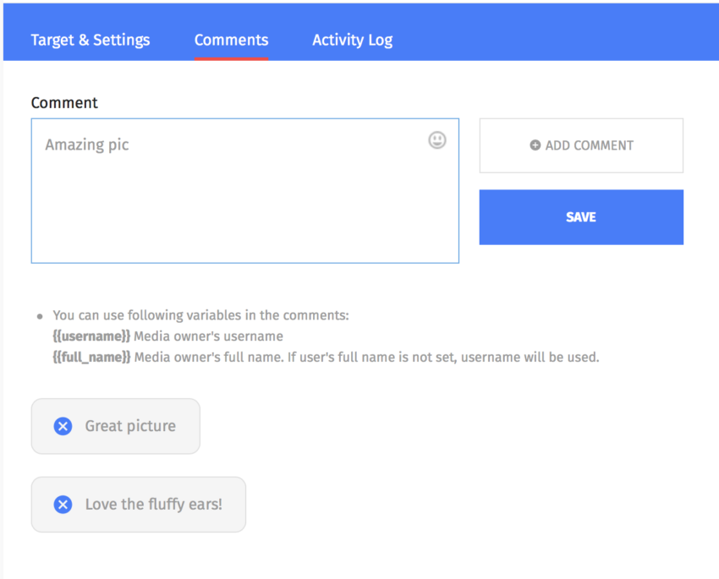The height and width of the screenshot is (579, 719).
Task: Focus the empty area of comment textarea
Action: [x=245, y=211]
